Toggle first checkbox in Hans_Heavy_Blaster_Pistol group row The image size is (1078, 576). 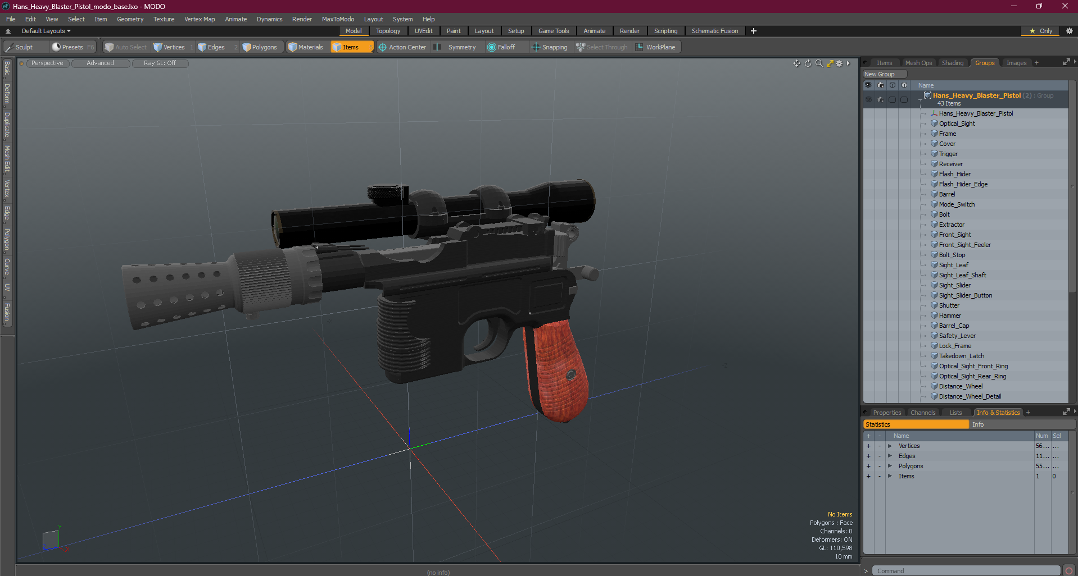pyautogui.click(x=892, y=99)
